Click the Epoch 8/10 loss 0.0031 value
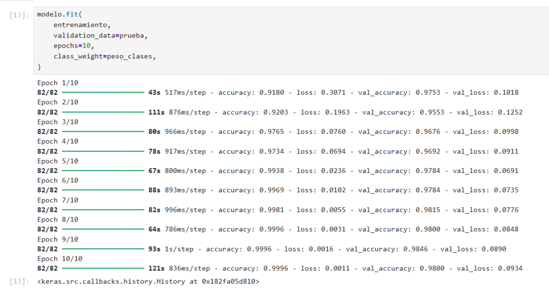The image size is (549, 288). click(333, 229)
